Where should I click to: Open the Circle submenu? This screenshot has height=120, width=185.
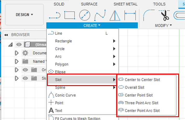pos(83,49)
